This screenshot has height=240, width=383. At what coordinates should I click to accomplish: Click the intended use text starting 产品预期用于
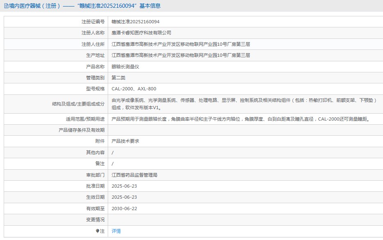(241, 119)
